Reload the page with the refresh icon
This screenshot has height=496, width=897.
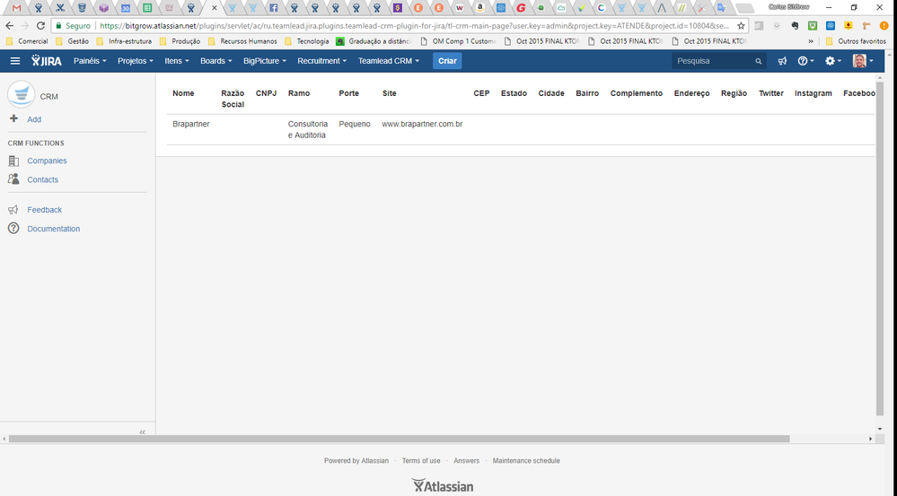(40, 26)
